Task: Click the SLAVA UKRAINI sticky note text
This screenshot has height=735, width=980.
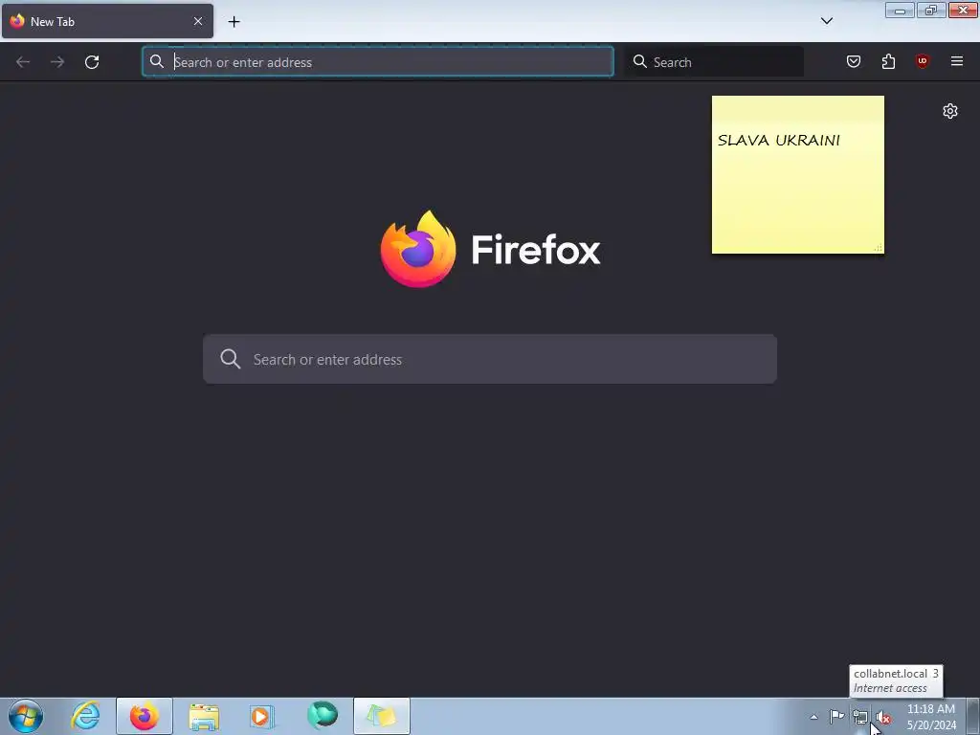Action: tap(779, 140)
